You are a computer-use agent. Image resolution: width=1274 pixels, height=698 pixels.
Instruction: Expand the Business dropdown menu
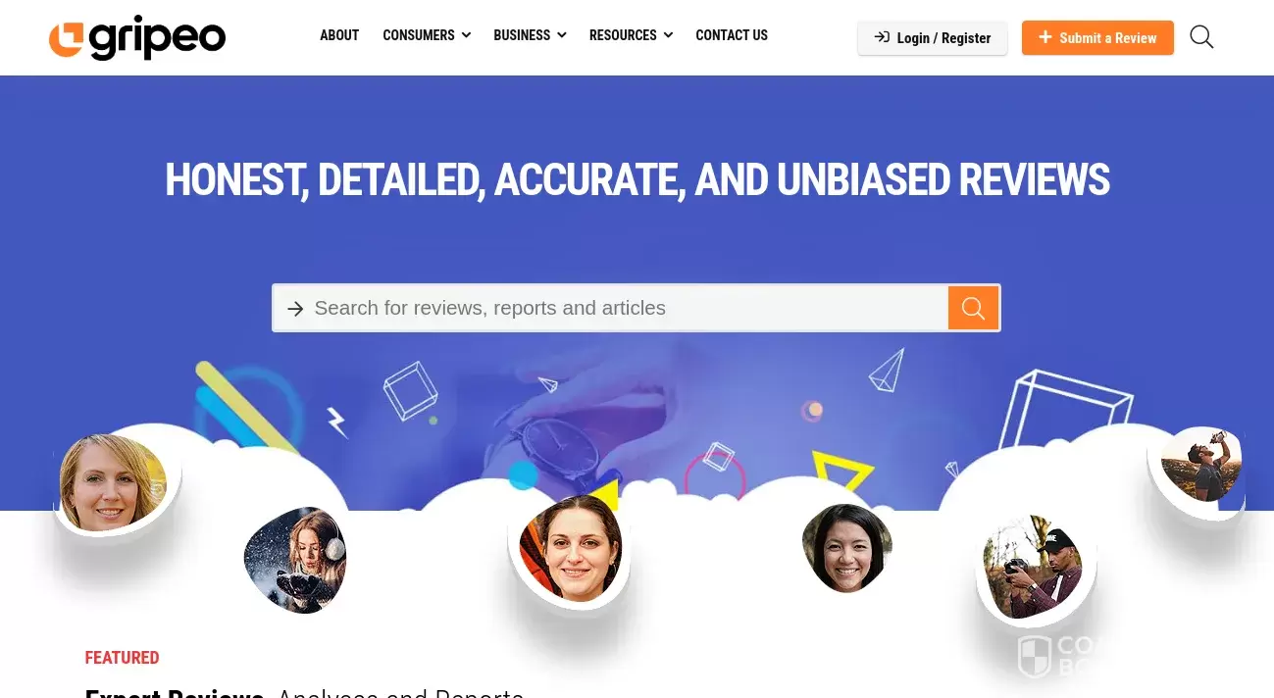click(530, 35)
